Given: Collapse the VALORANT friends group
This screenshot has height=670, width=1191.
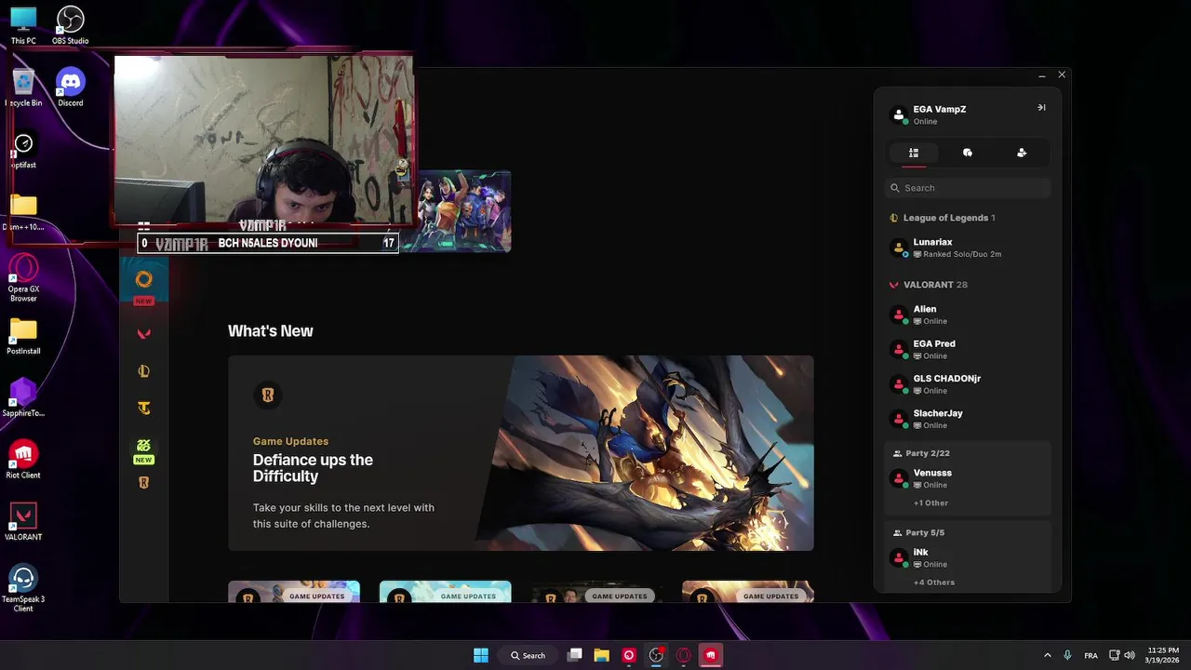Looking at the screenshot, I should (x=929, y=285).
